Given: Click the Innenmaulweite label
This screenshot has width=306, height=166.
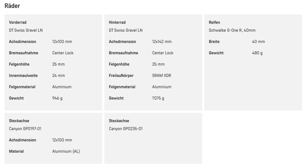Looking at the screenshot, I should [23, 76].
